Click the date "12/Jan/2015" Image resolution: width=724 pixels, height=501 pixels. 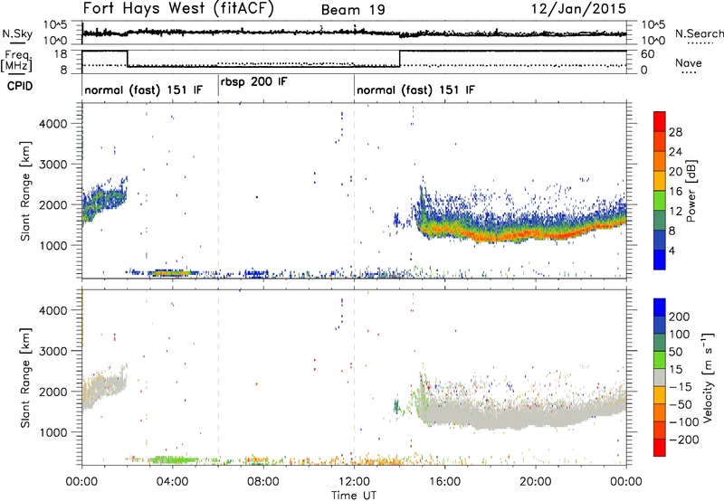pos(578,9)
